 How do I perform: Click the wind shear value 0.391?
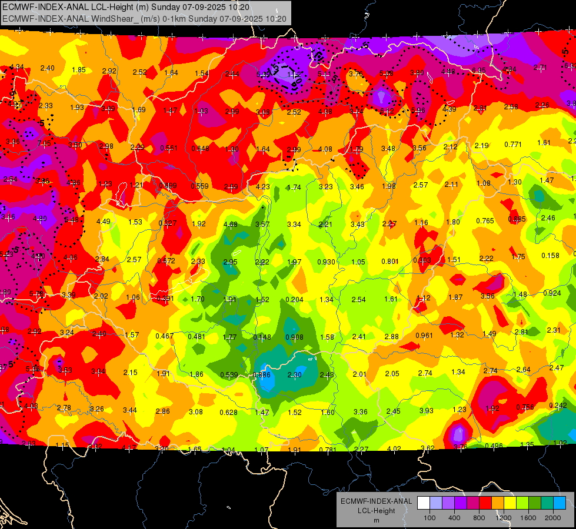pyautogui.click(x=165, y=298)
